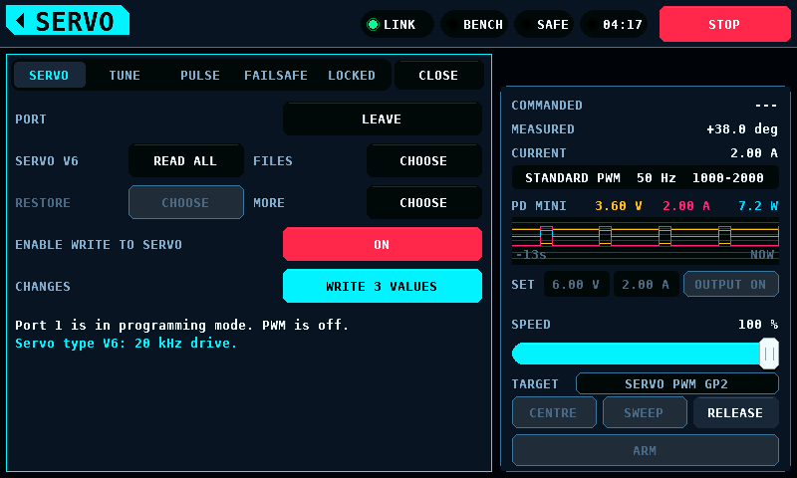Open the TARGET Servo PWM GP2 selector
The image size is (797, 478).
coord(677,384)
